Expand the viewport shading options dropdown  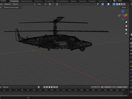pos(127,4)
